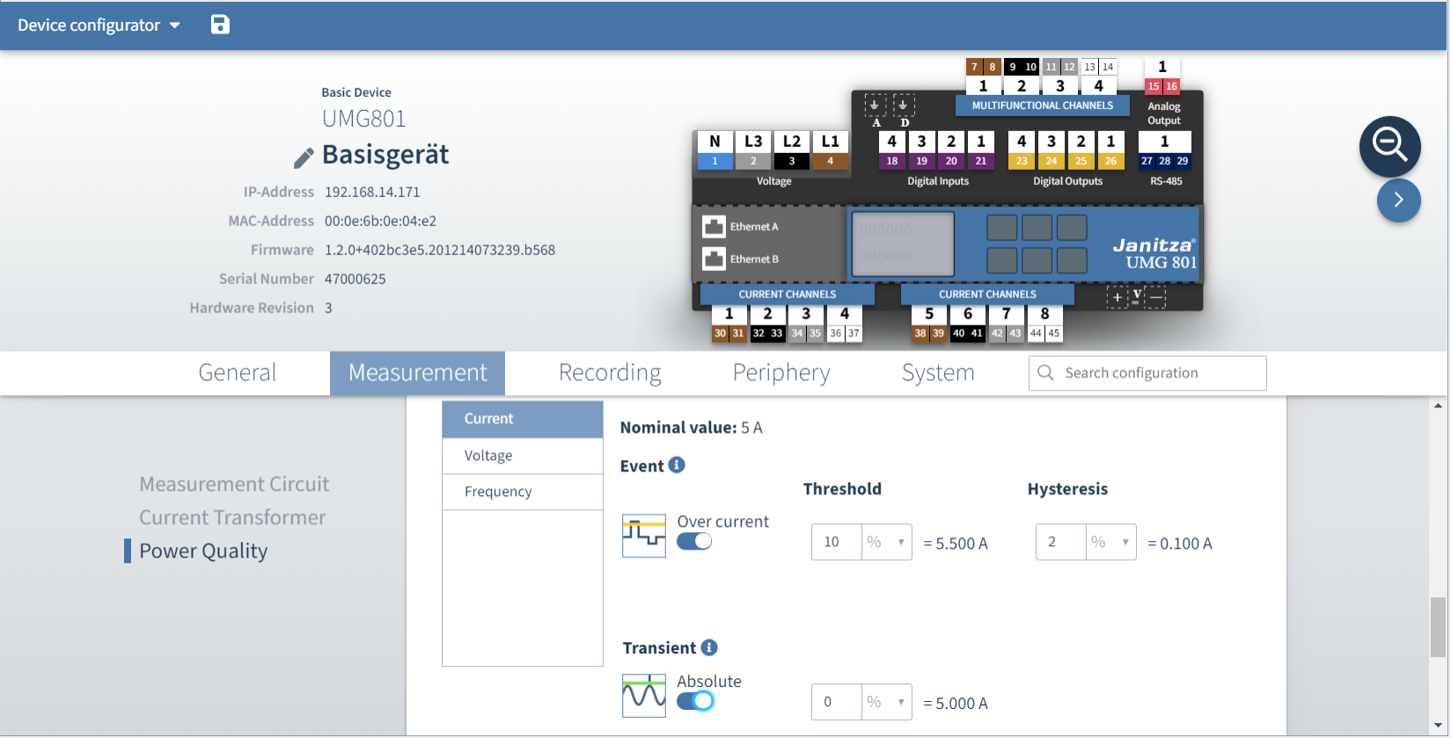The image size is (1451, 738).
Task: Click current channel 5 terminal
Action: pos(929,323)
